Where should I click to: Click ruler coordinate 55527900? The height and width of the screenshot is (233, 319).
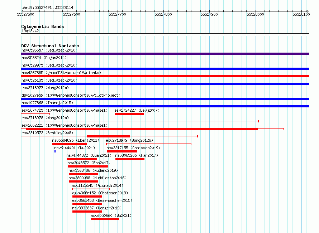[209, 14]
